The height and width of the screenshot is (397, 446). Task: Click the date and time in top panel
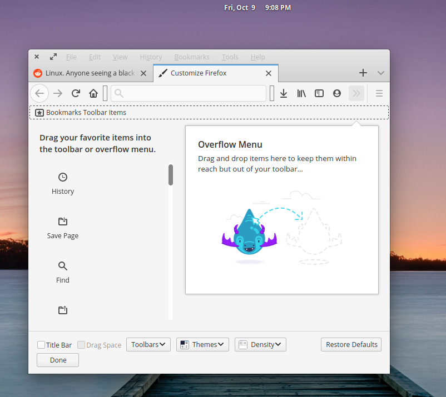[x=257, y=7]
